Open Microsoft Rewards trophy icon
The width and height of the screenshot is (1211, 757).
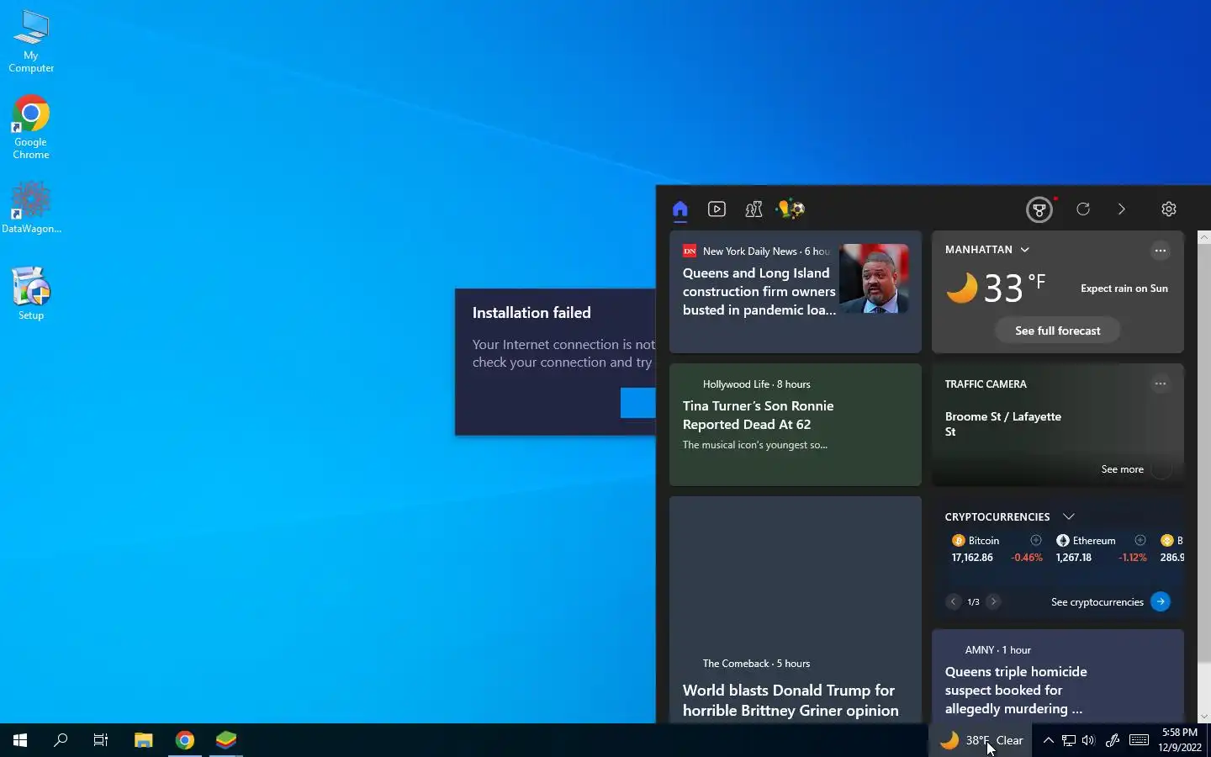[x=1039, y=209]
